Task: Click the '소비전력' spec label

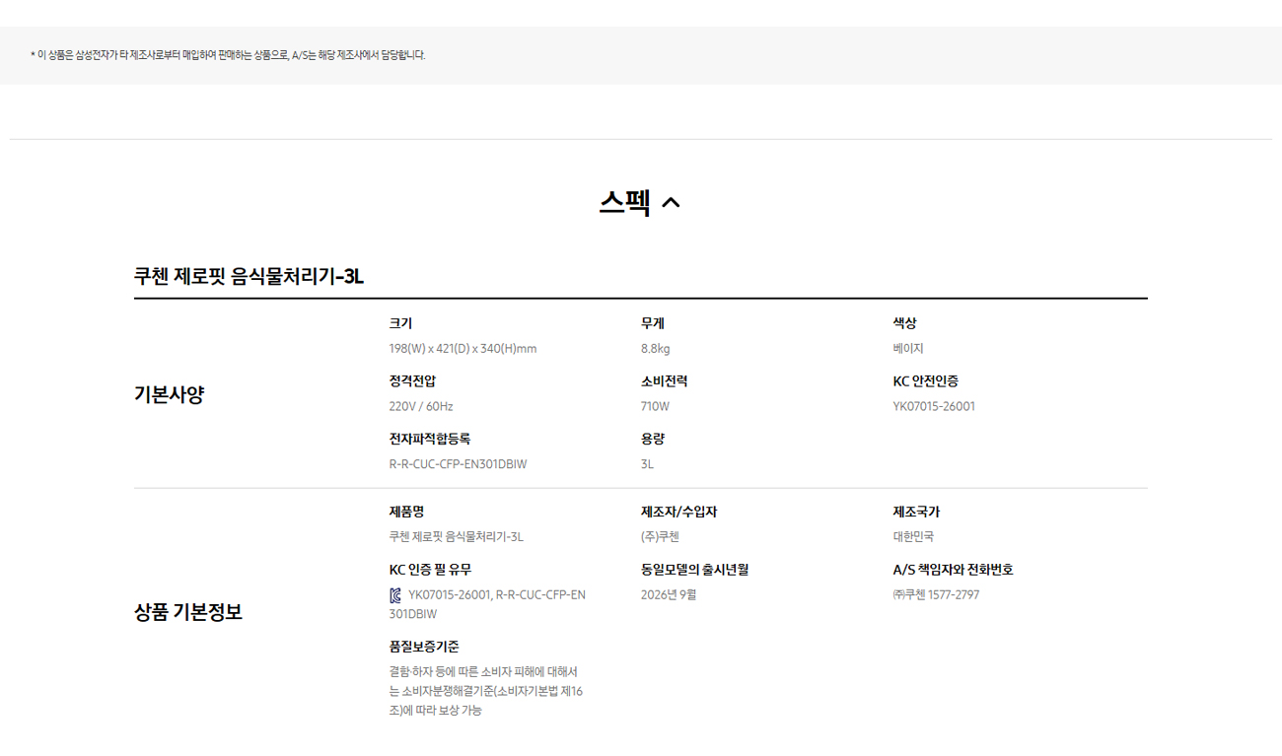Action: [x=664, y=381]
